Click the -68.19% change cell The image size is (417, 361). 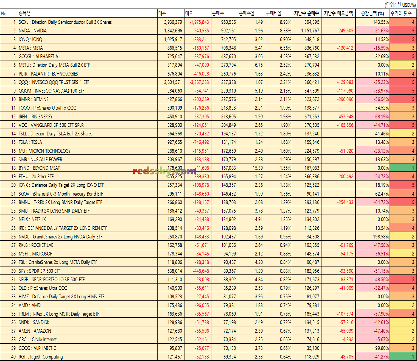pyautogui.click(x=373, y=116)
